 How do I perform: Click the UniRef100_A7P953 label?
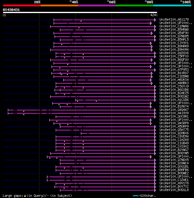tap(174, 70)
